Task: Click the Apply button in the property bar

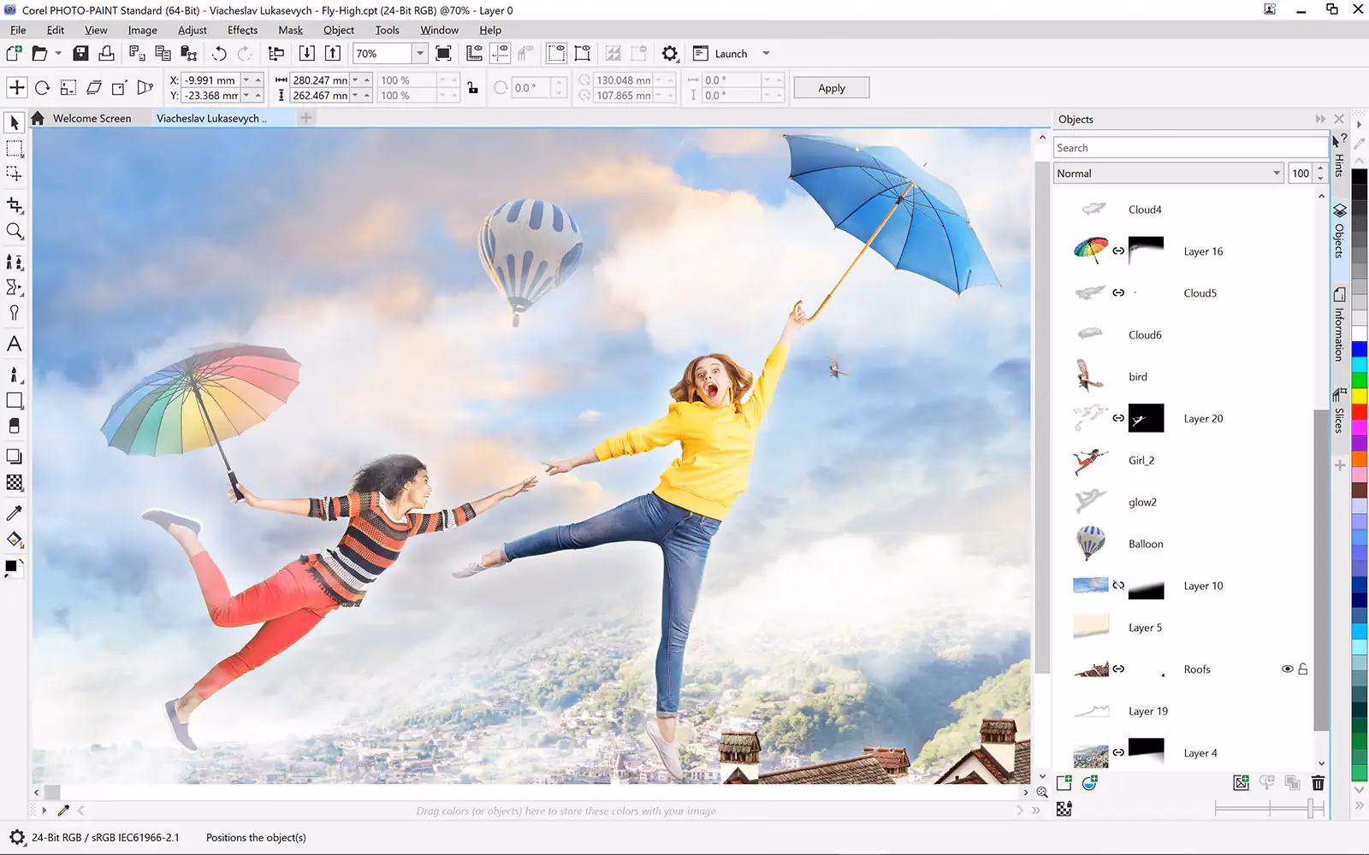Action: point(830,87)
